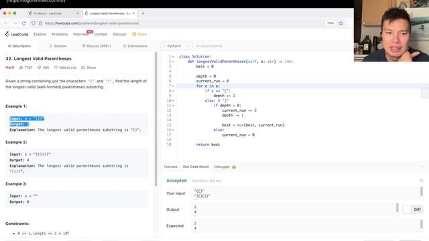The image size is (429, 241).
Task: Switch to the Testcase tab
Action: coord(170,167)
